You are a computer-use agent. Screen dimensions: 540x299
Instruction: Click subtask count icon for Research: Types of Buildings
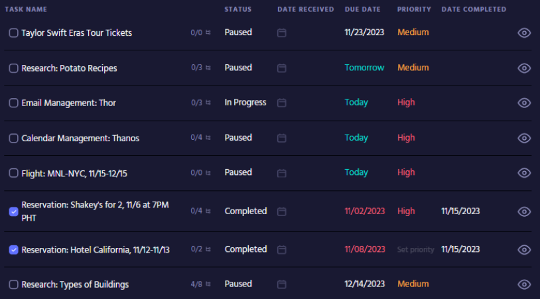click(208, 284)
